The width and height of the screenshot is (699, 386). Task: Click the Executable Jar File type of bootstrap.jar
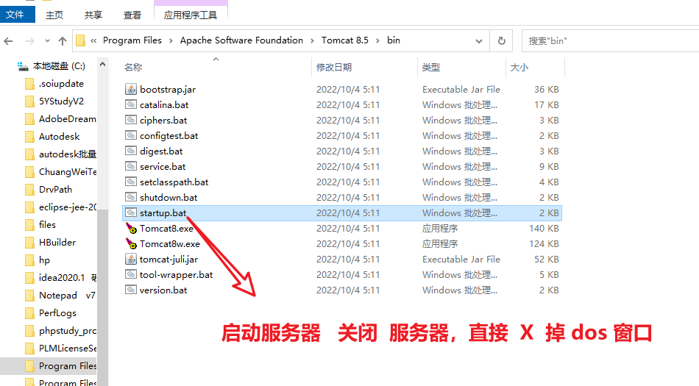tap(461, 89)
